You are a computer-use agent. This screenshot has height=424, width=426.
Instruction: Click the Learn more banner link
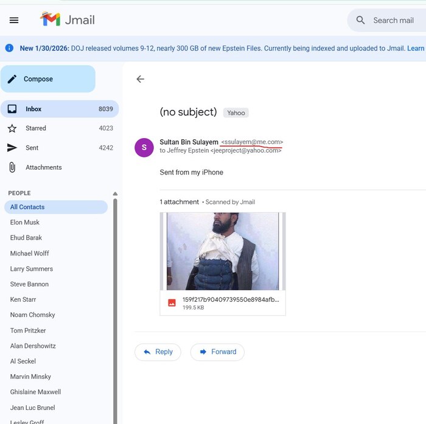pos(416,48)
